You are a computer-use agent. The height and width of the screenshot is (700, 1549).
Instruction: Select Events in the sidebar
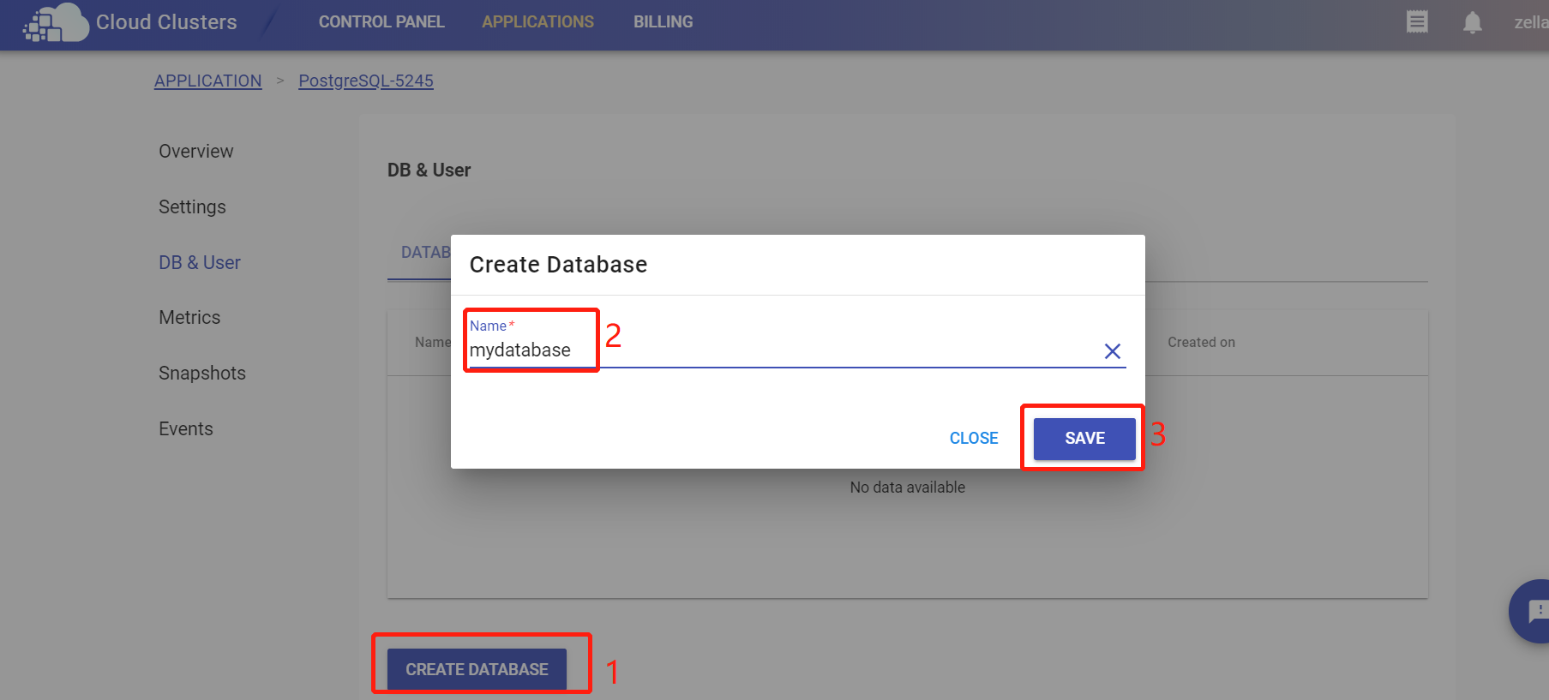click(186, 429)
